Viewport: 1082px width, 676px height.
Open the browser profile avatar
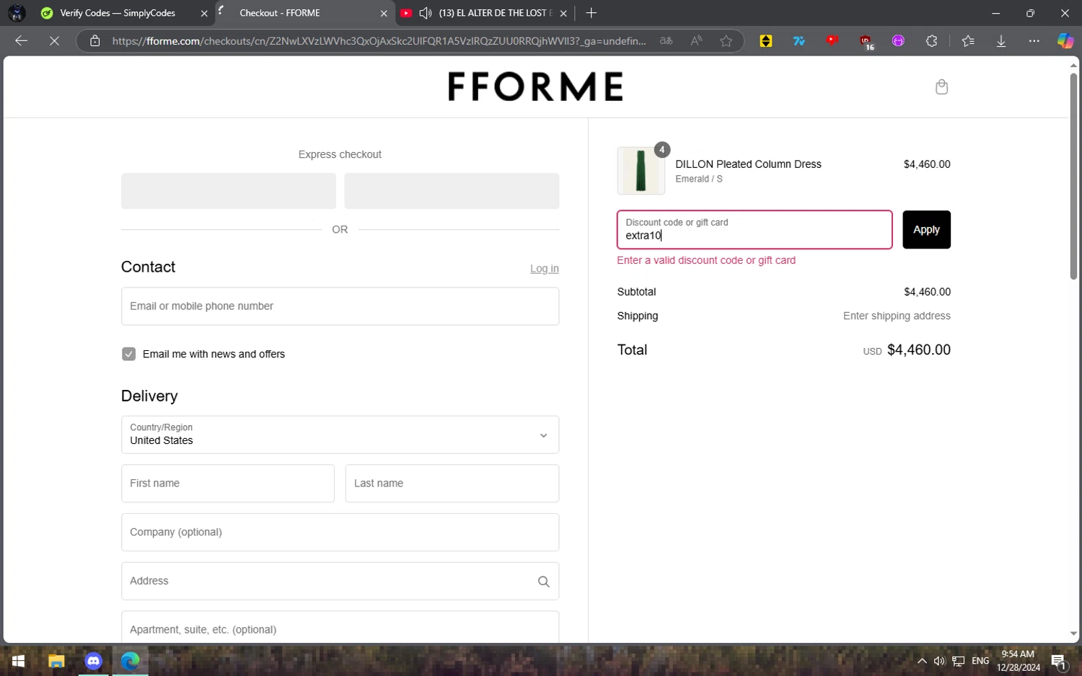point(17,13)
